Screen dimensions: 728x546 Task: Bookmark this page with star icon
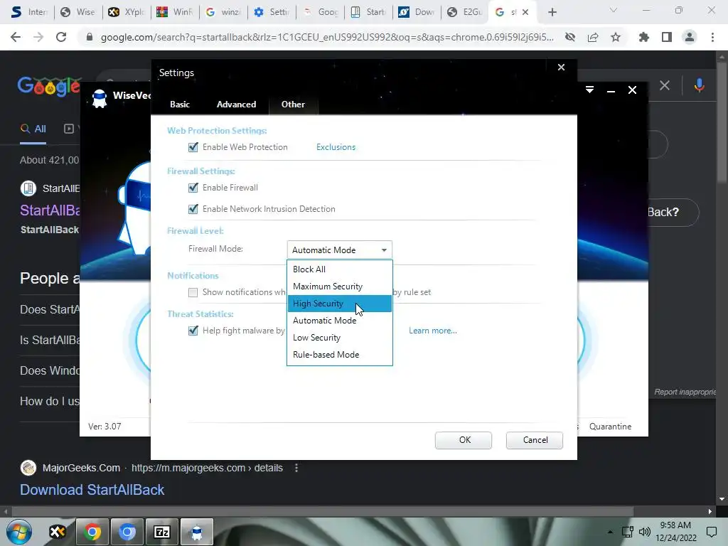click(615, 37)
